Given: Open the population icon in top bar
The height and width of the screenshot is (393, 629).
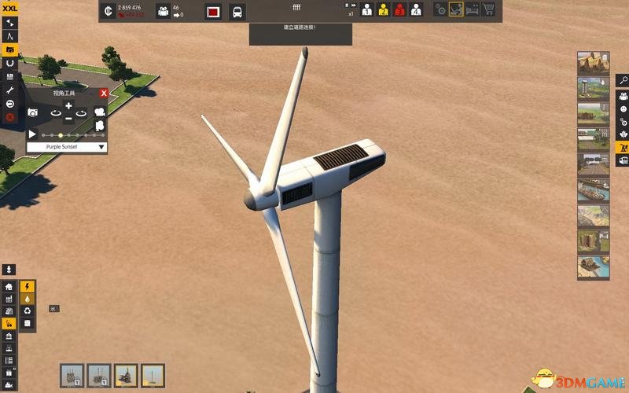Looking at the screenshot, I should 164,11.
